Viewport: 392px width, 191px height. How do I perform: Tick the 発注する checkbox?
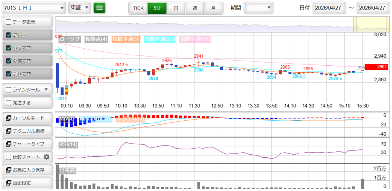click(x=8, y=103)
